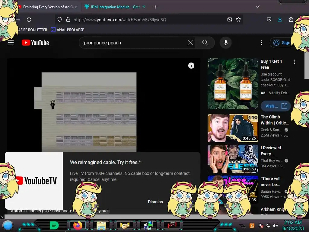
Task: Switch to Exploring Every Version of Ao tab
Action: tap(47, 7)
